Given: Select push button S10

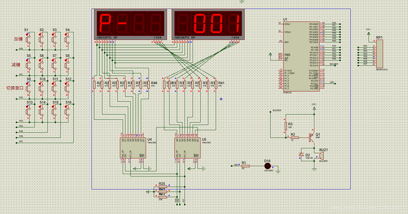Looking at the screenshot, I should coord(41,88).
